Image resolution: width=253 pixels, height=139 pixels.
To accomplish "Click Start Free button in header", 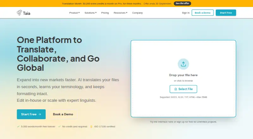I will [226, 13].
